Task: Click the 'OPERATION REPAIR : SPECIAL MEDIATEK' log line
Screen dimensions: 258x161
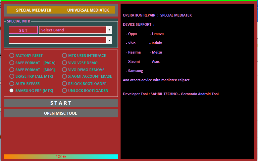Action: coord(157,15)
